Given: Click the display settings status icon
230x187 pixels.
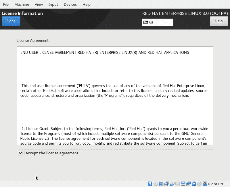Looking at the screenshot, I should [x=183, y=184].
